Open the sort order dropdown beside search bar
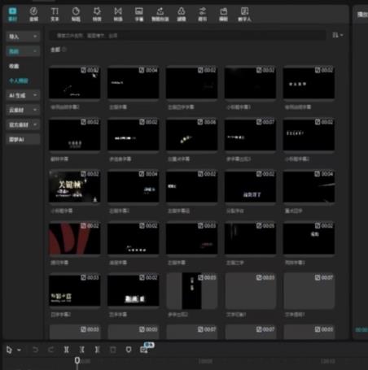 [x=338, y=35]
